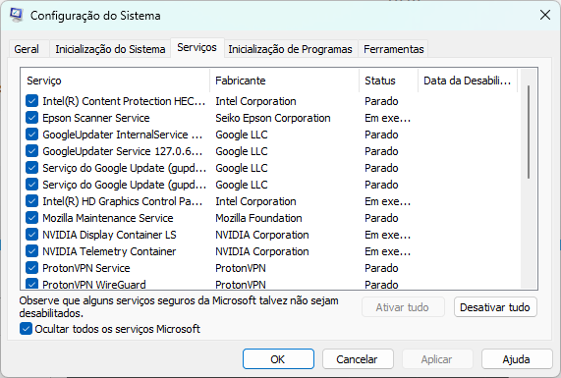Click the Cancelar button
The width and height of the screenshot is (561, 378).
(x=358, y=359)
